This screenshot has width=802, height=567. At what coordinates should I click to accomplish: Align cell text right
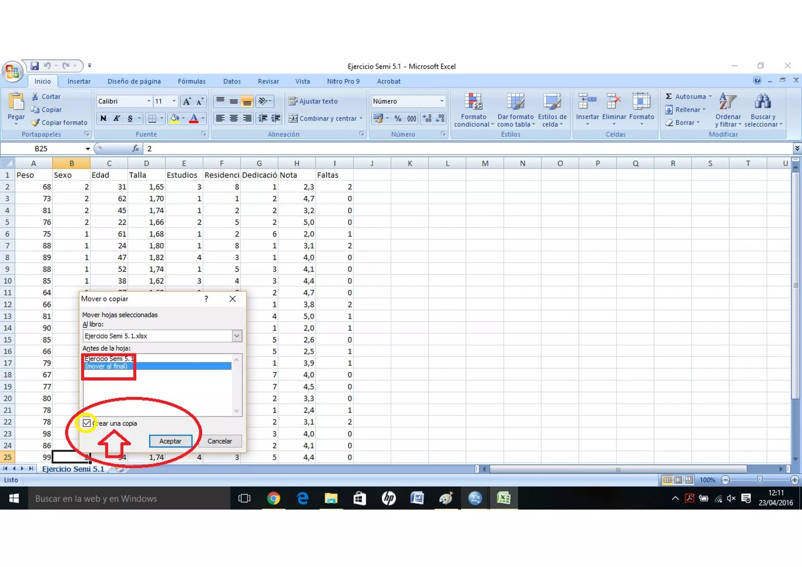coord(247,118)
